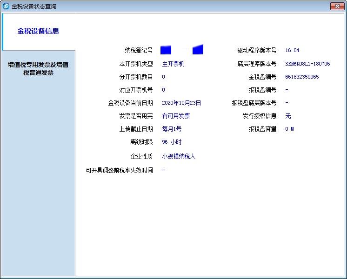
Task: Click the 96 小时 offline limit value
Action: (x=171, y=142)
